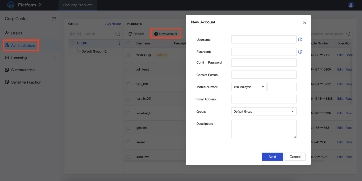The width and height of the screenshot is (362, 181).
Task: Click the Refresh accounts button
Action: click(136, 34)
